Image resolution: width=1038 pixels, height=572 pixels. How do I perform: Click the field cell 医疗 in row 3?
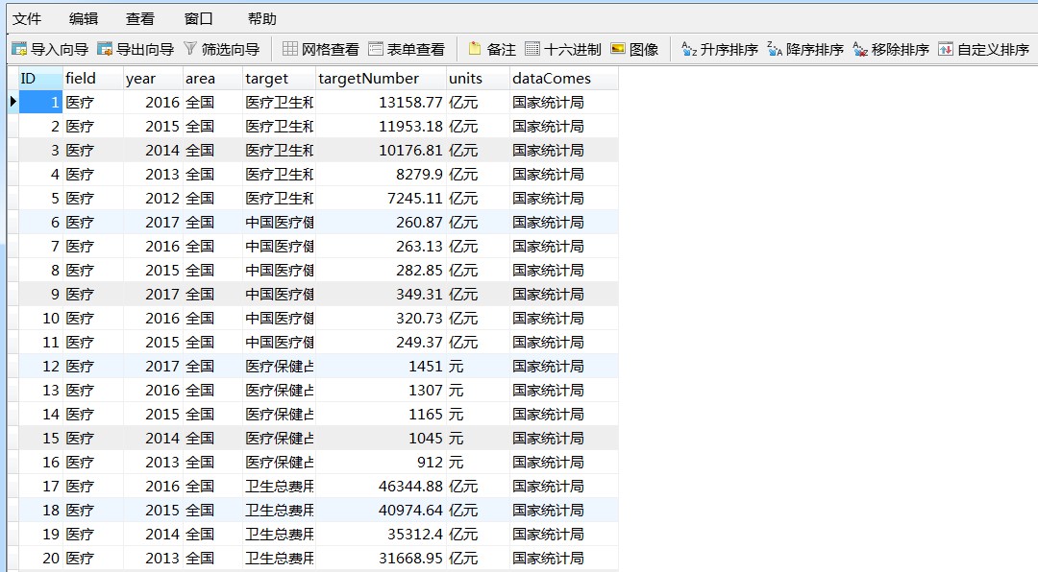tap(92, 150)
